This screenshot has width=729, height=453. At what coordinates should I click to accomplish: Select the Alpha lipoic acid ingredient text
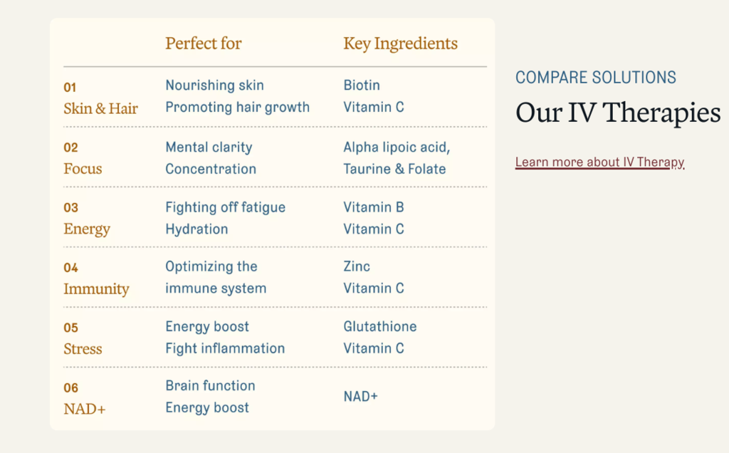point(397,147)
